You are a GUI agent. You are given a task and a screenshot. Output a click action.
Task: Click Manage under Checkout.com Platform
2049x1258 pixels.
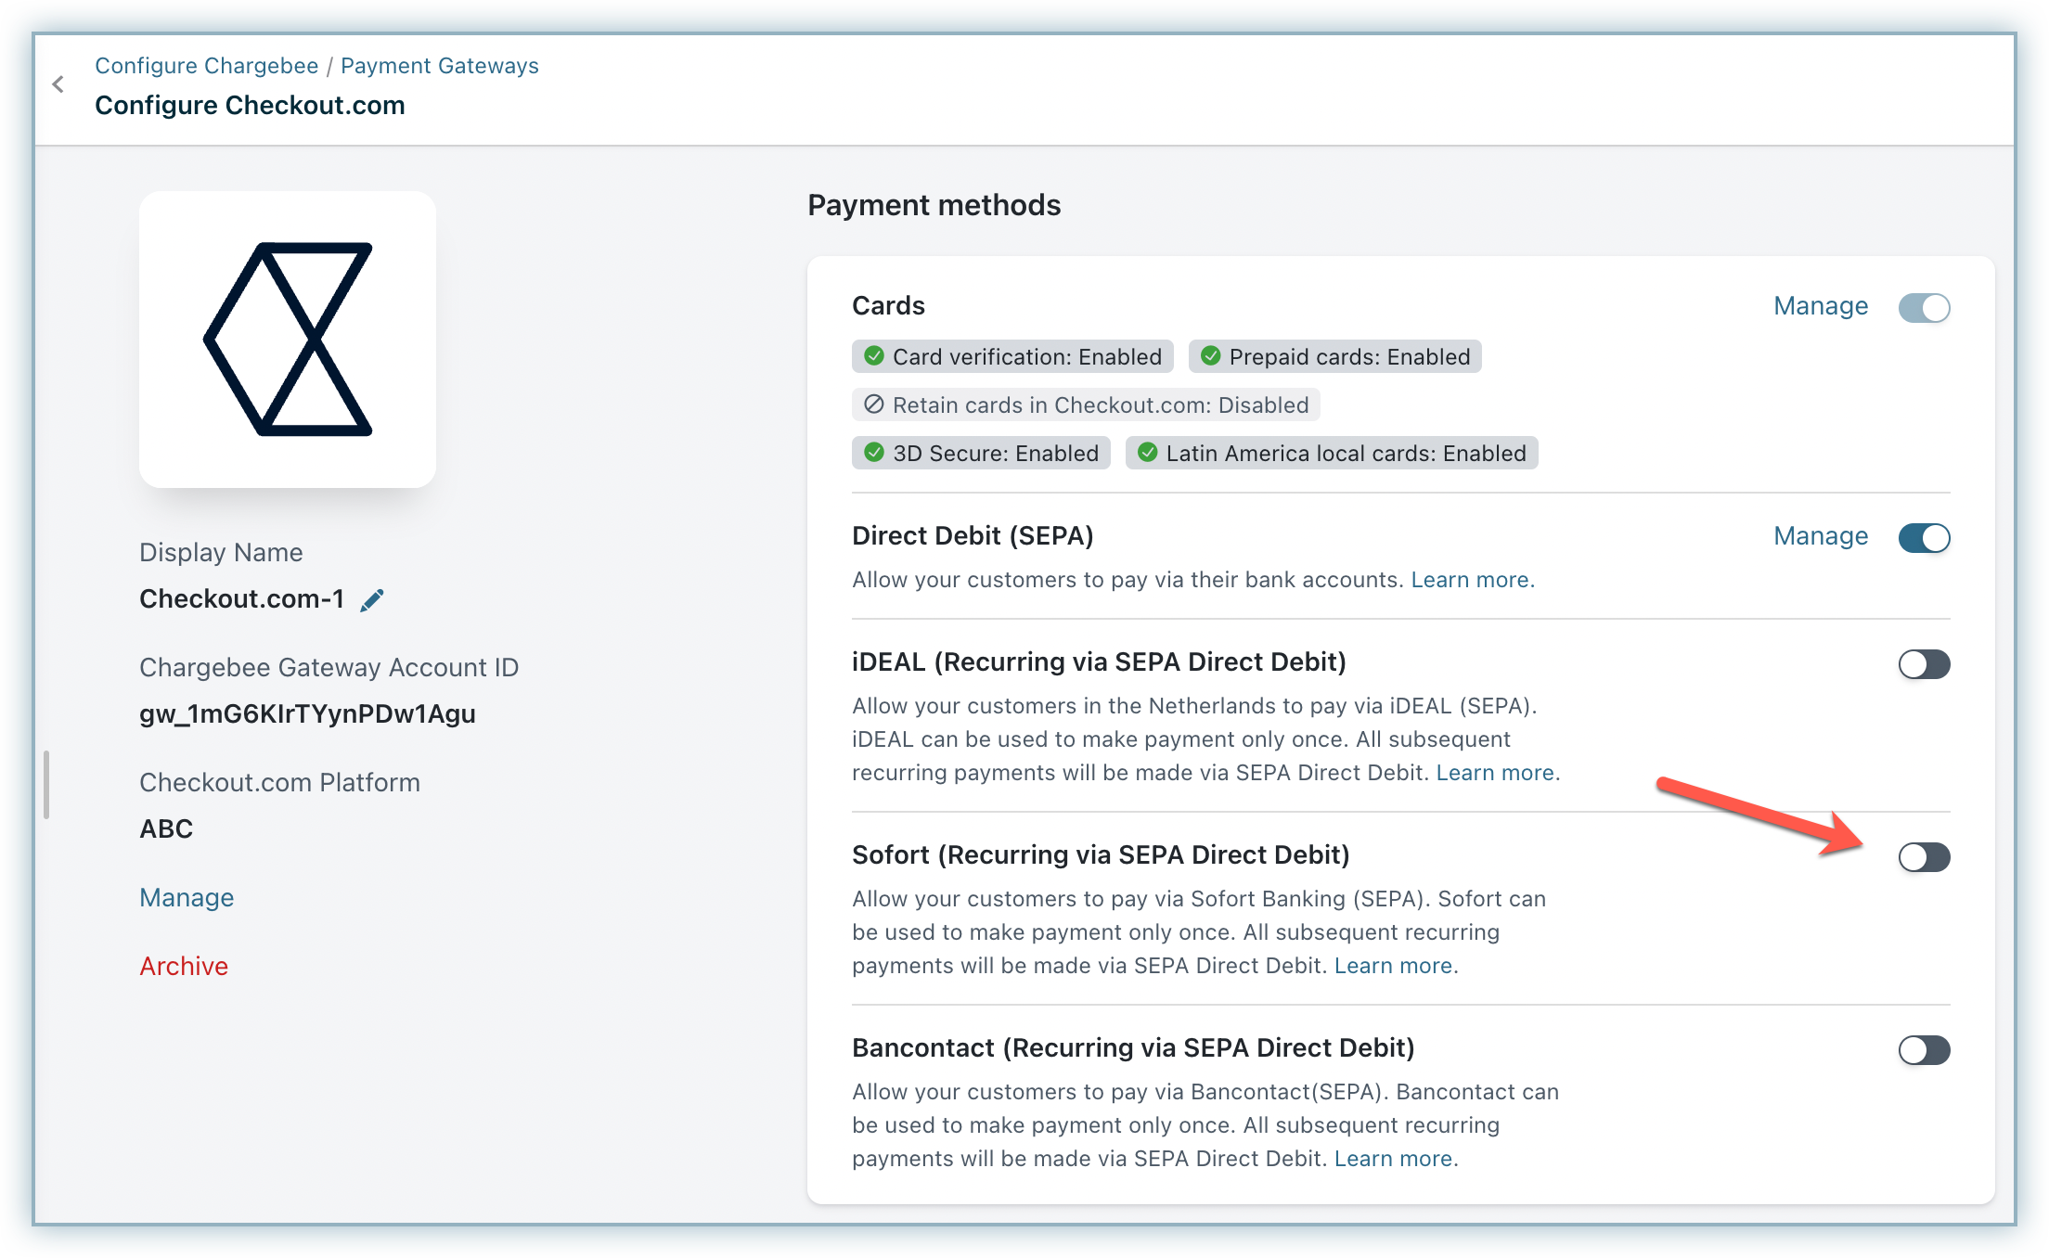pyautogui.click(x=187, y=897)
